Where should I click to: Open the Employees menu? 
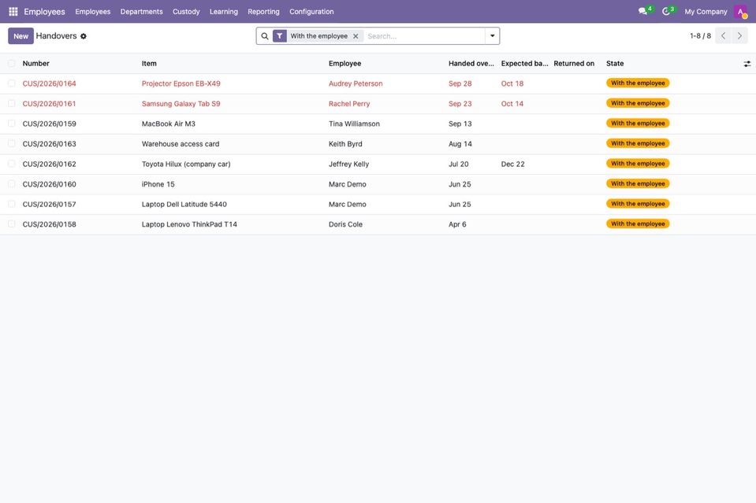(92, 12)
